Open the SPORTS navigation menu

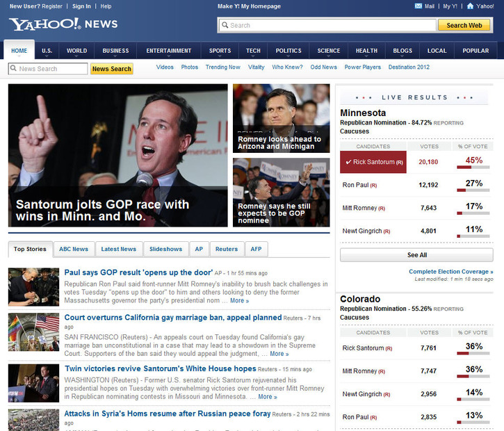(x=220, y=51)
